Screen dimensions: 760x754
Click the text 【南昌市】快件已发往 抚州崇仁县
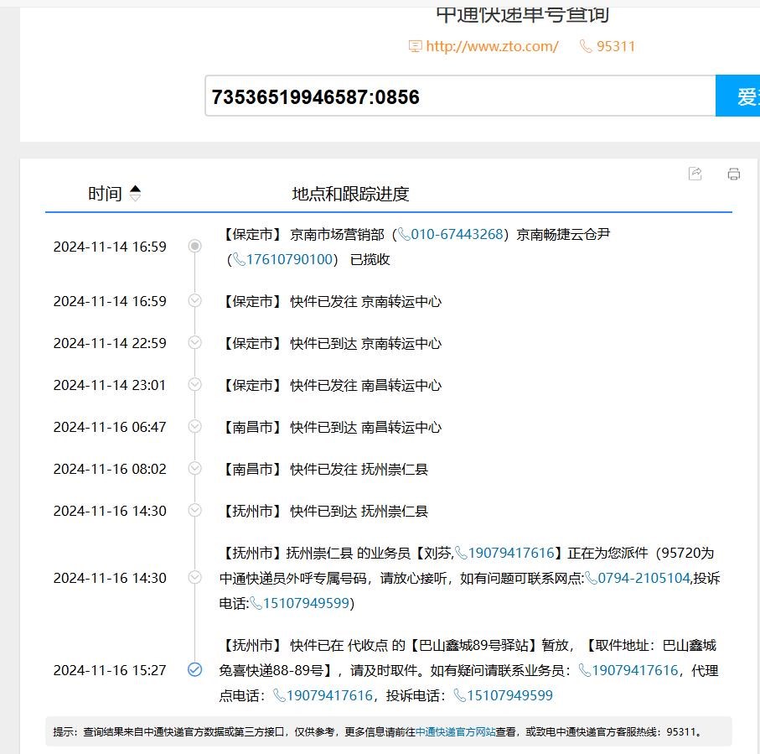click(x=323, y=469)
